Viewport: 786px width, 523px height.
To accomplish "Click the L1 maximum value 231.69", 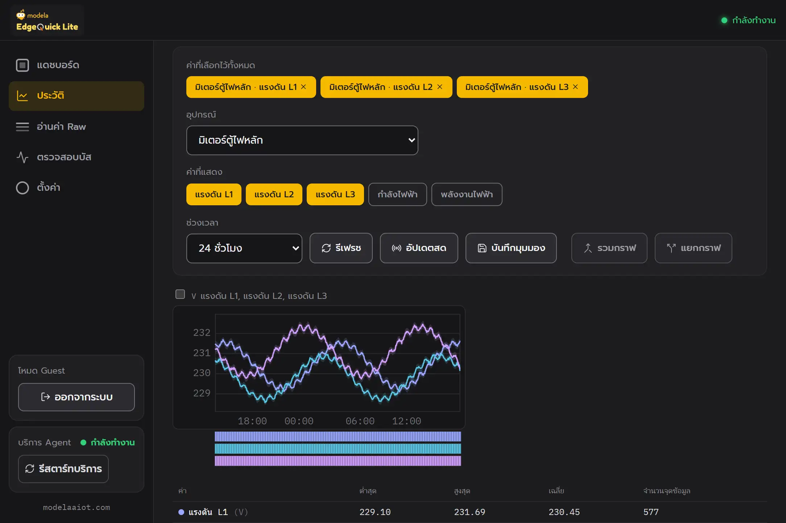I will click(x=469, y=512).
